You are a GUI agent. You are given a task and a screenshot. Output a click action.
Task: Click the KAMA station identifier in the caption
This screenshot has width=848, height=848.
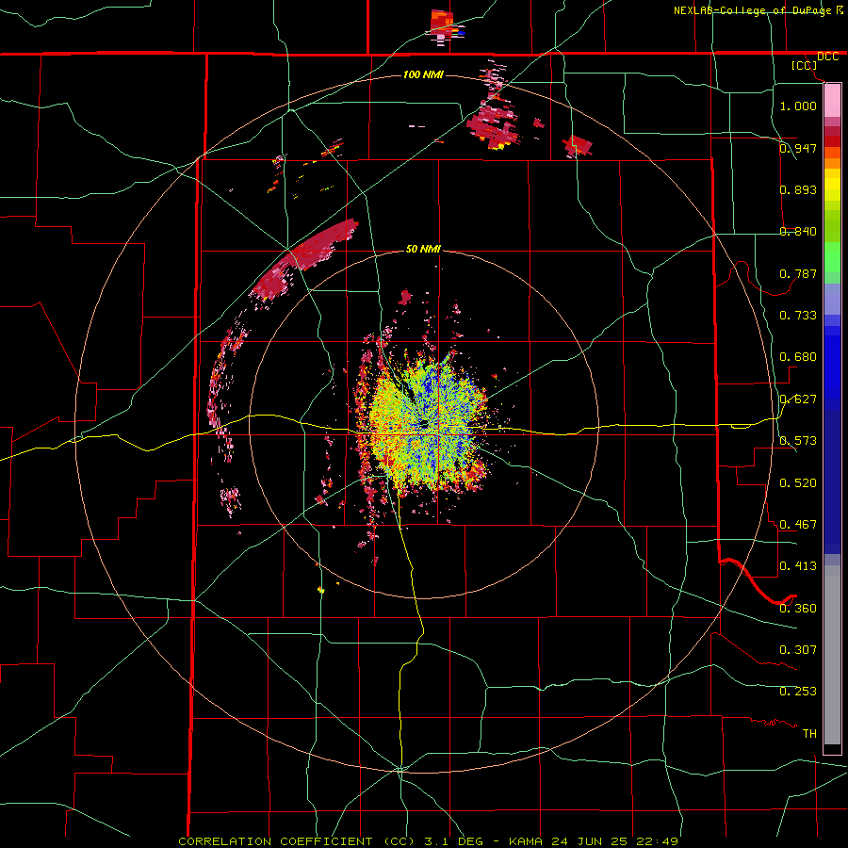click(x=526, y=841)
